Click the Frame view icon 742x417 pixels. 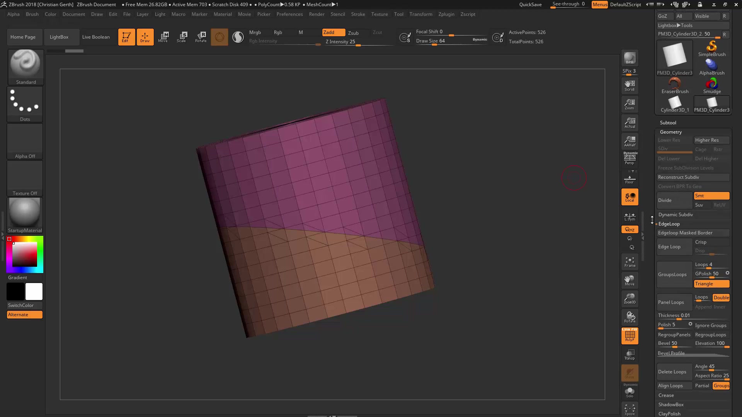[630, 262]
